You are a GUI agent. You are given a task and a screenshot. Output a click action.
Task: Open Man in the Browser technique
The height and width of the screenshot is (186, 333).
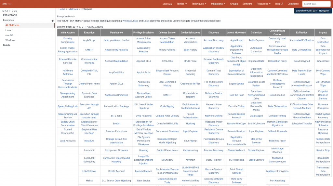(256, 141)
